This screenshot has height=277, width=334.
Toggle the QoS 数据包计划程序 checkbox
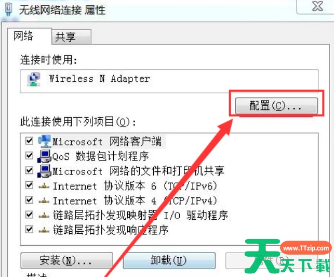[x=29, y=156]
